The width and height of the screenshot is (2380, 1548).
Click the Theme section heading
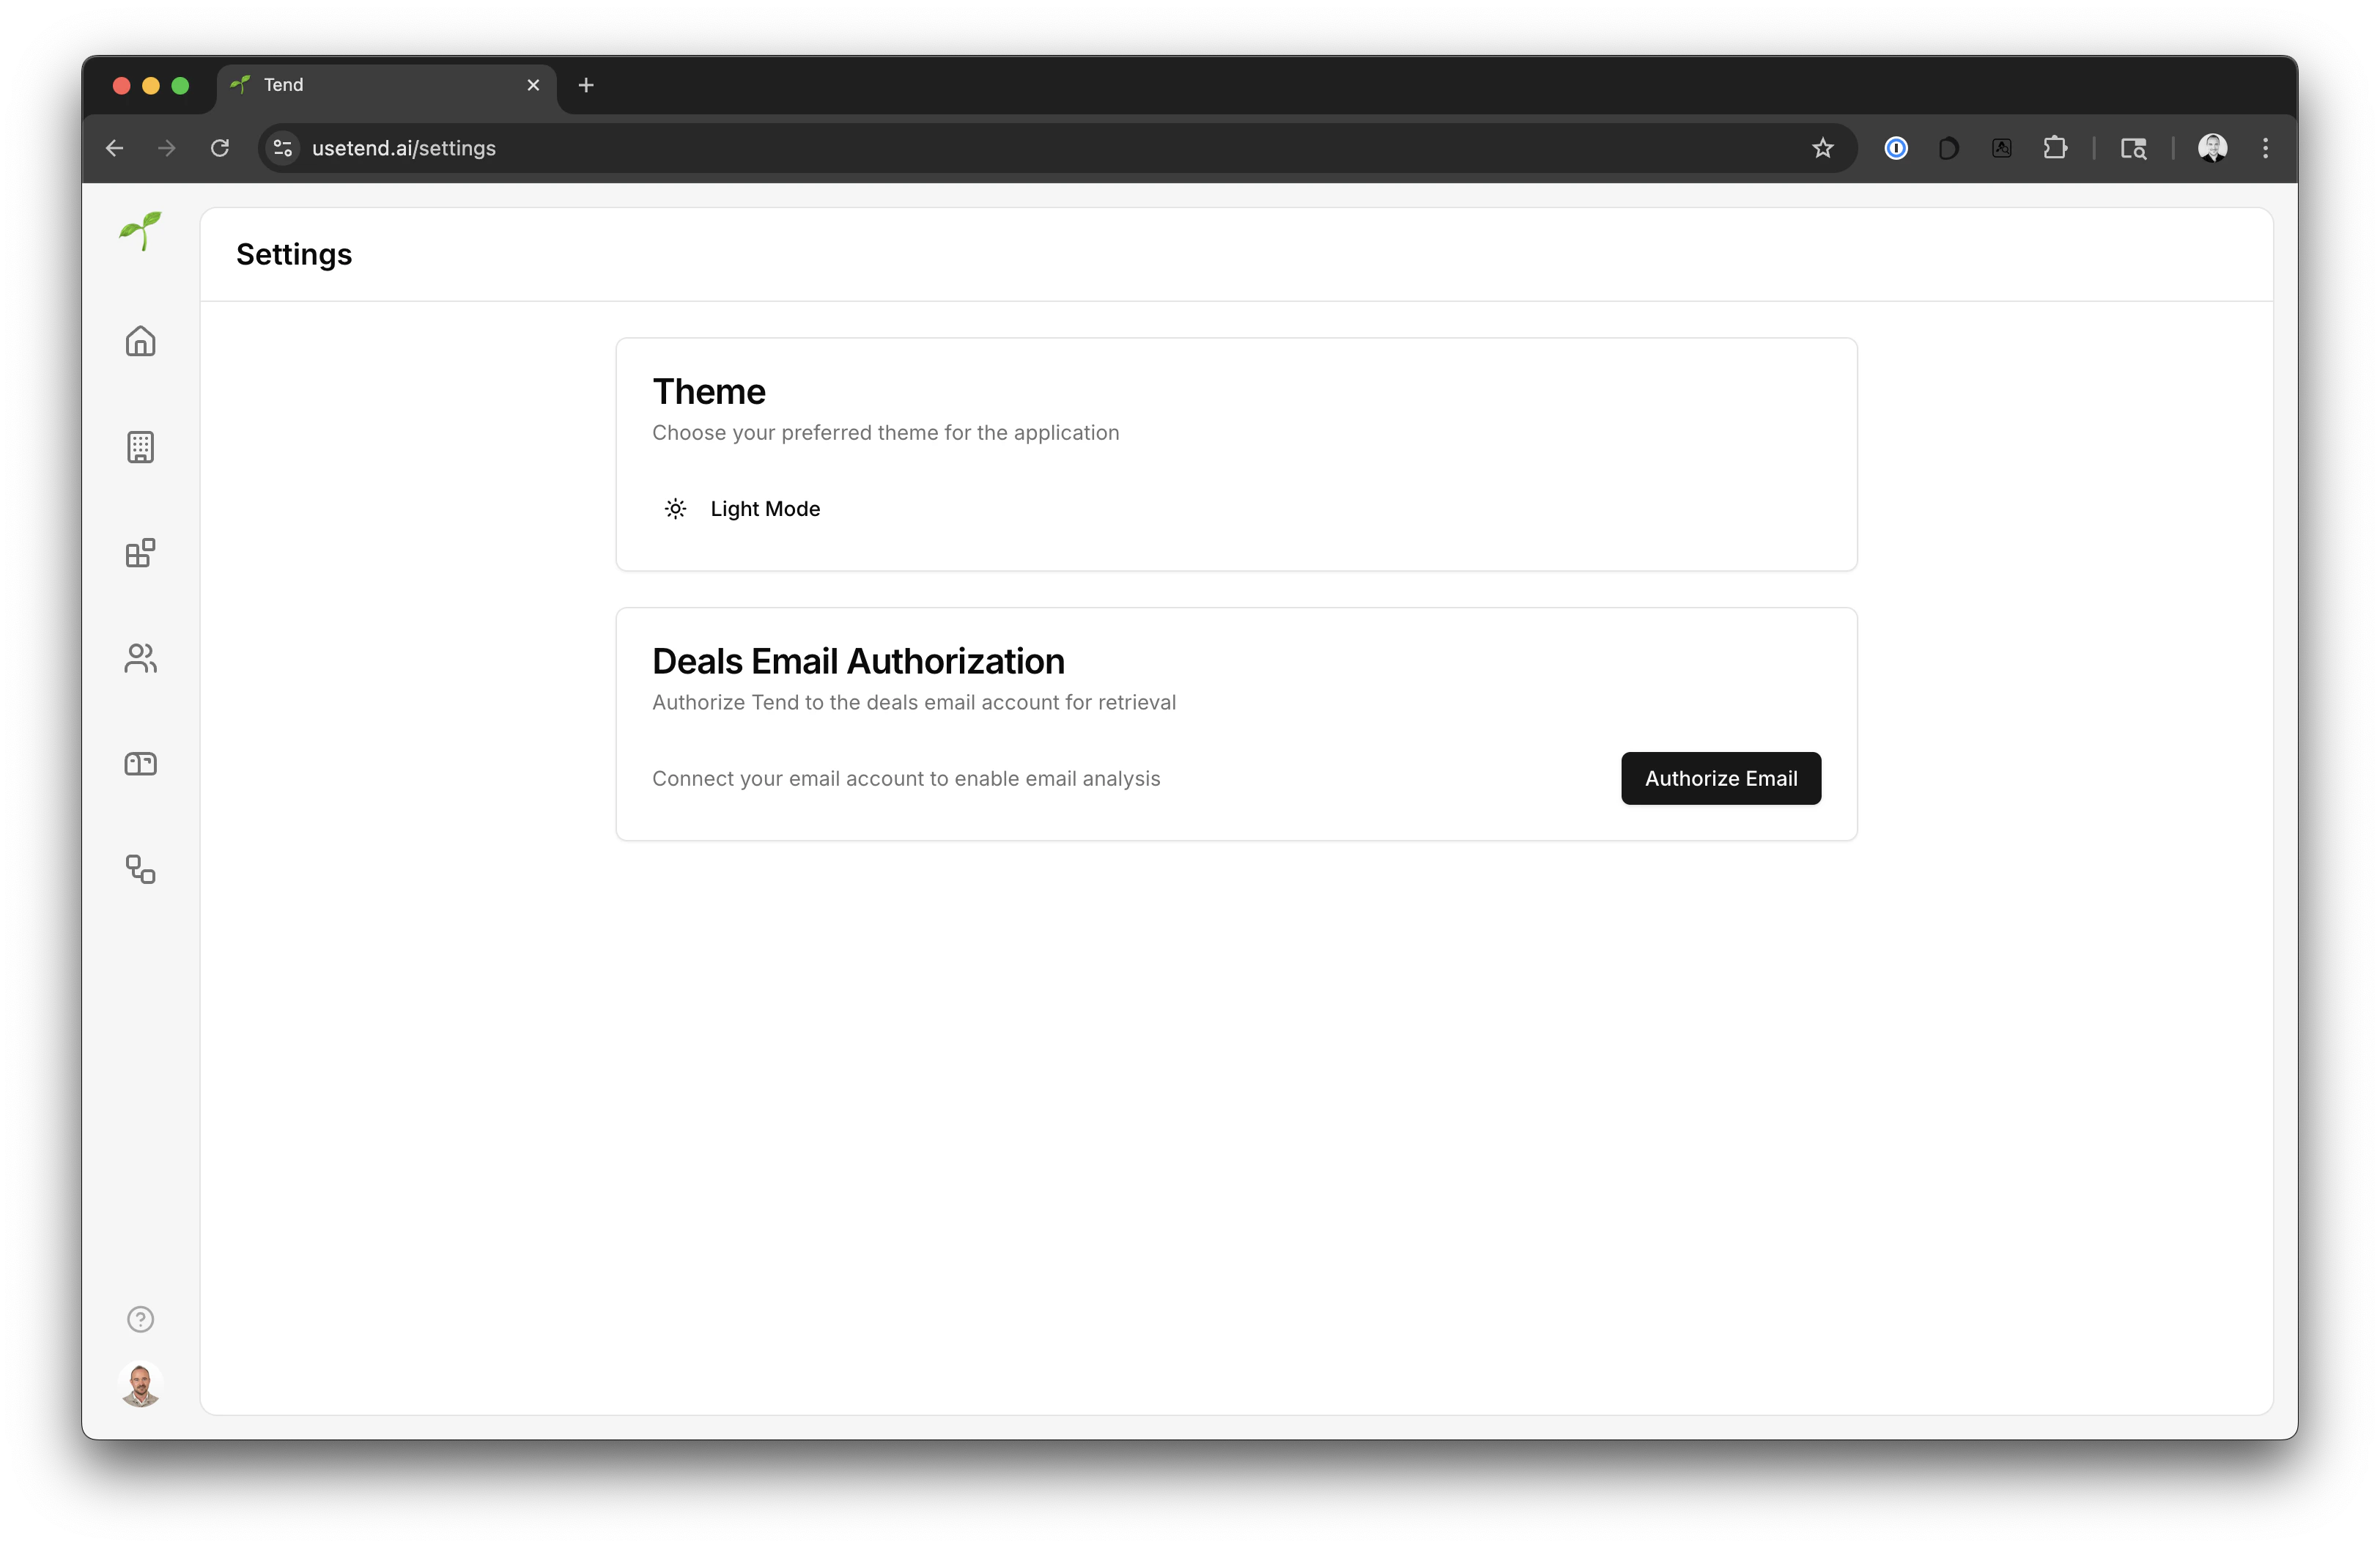[x=708, y=391]
